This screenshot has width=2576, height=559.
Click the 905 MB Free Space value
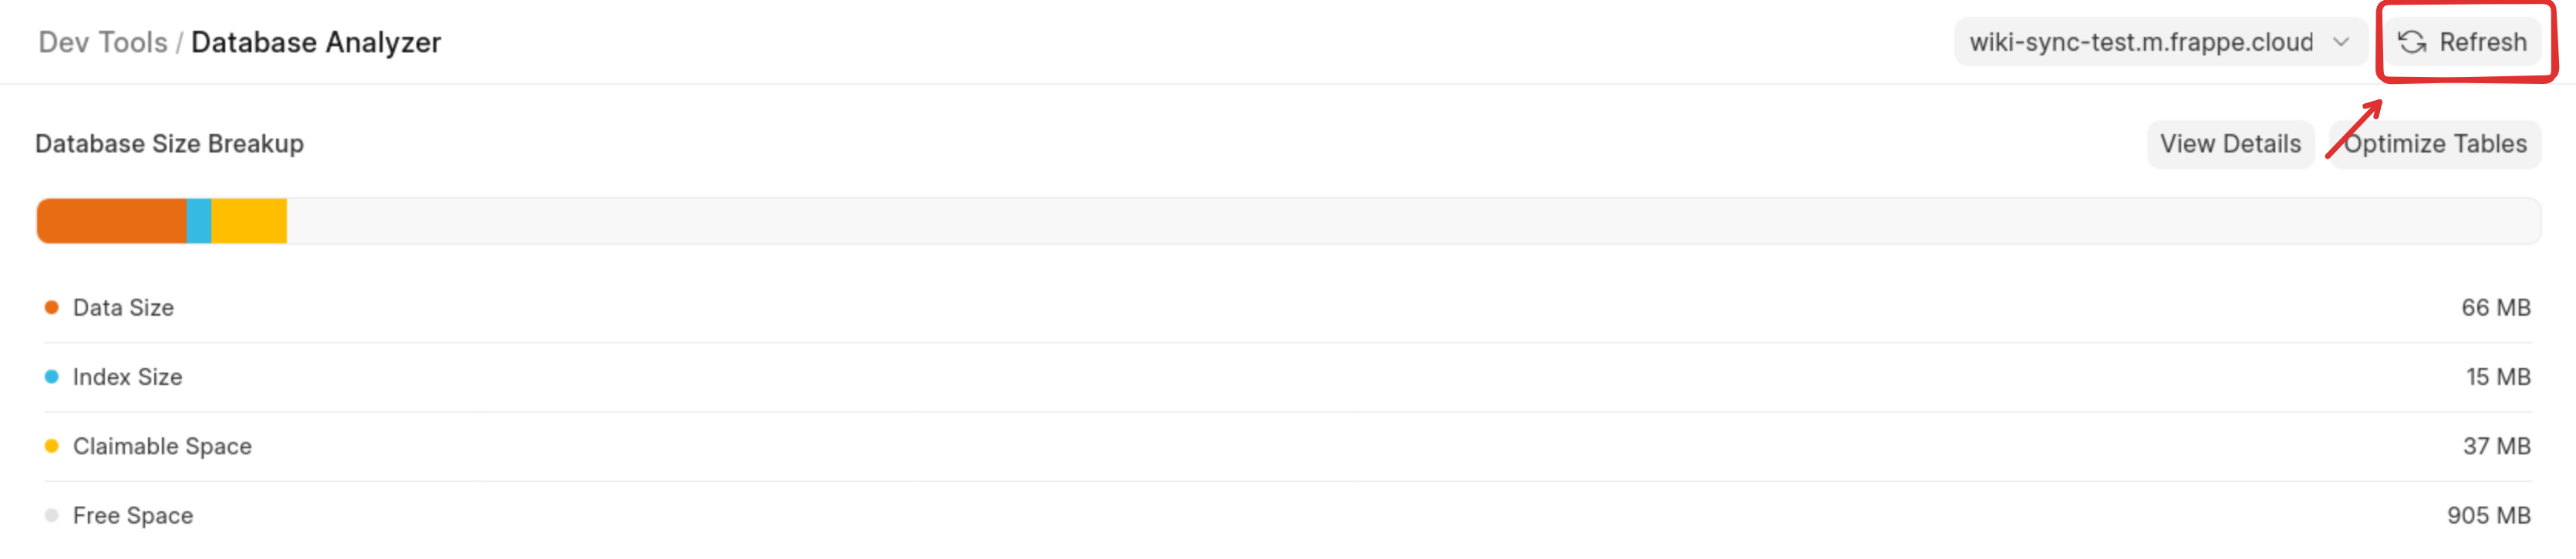[2487, 515]
